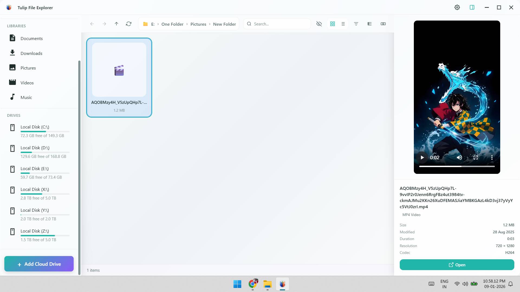Mute the video preview audio
Viewport: 520px width, 292px height.
pos(459,157)
